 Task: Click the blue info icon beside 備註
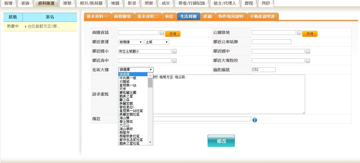[255, 120]
